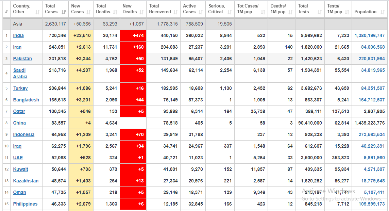Select India's new cases cell +22,510
Viewport: 389px width, 211px height.
(x=81, y=35)
